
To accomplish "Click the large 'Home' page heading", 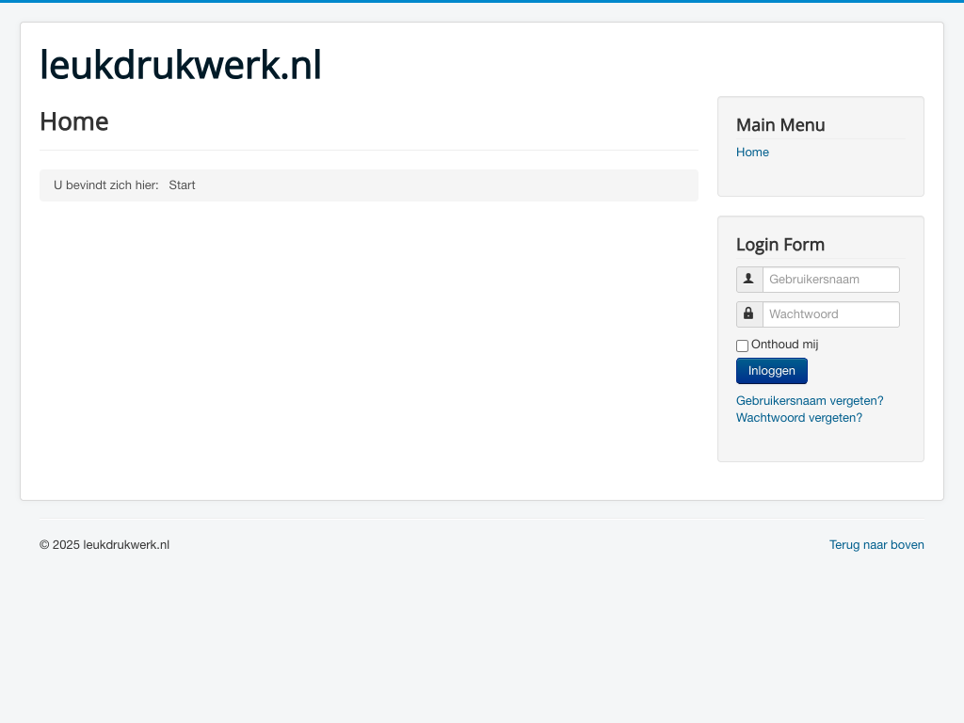I will pos(74,122).
